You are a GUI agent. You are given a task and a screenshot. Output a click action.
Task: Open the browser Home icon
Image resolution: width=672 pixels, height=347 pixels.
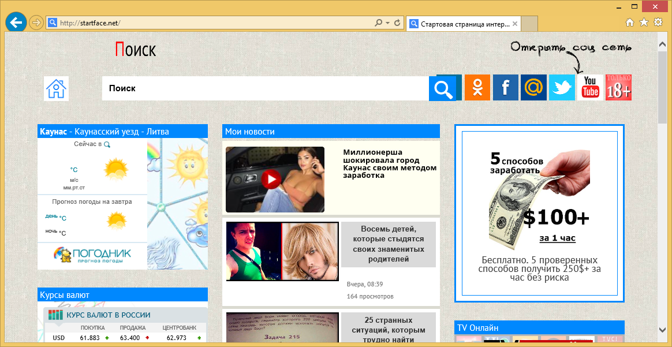630,23
